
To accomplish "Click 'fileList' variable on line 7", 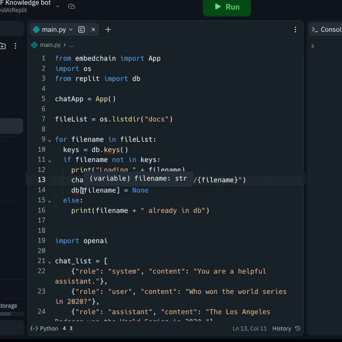I will [71, 119].
